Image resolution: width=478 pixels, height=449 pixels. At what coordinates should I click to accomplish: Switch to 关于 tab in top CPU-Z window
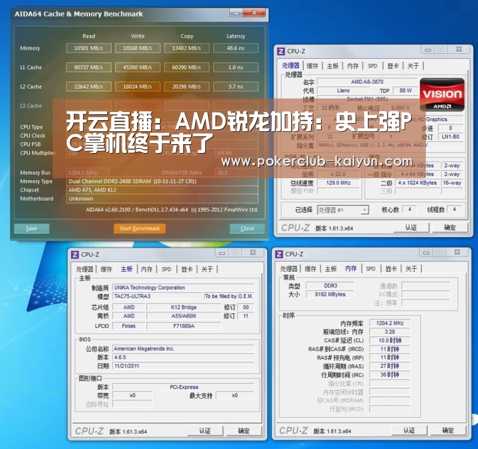413,66
